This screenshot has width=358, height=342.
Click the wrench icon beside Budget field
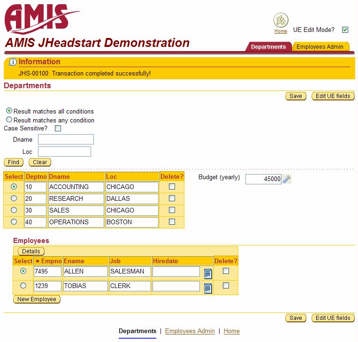287,179
